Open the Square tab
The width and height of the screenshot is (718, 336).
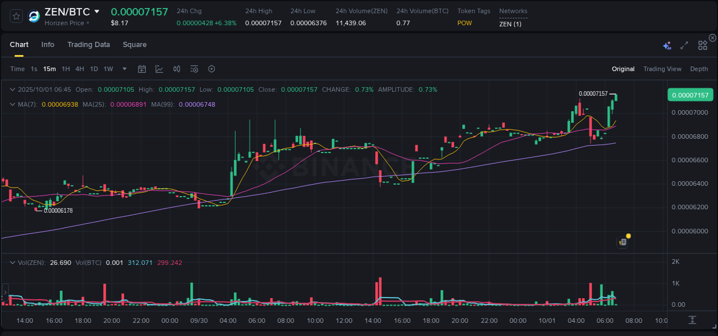134,45
